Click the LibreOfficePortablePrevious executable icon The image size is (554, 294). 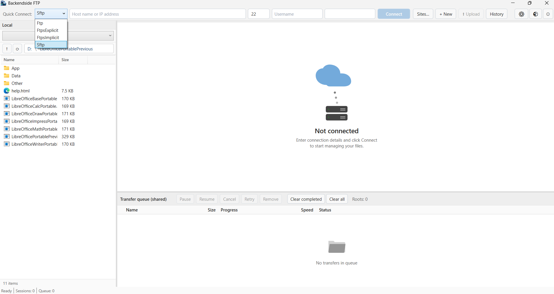pyautogui.click(x=7, y=136)
